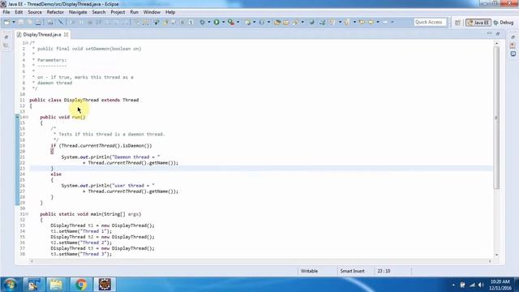The image size is (519, 292).
Task: Click the Debug bug icon
Action: point(202,22)
